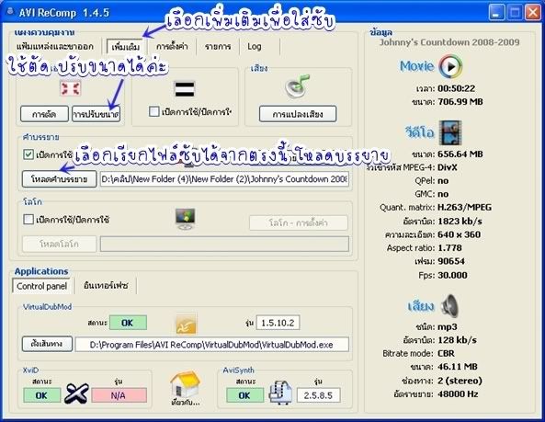Click the 30.000 fps value

(452, 275)
